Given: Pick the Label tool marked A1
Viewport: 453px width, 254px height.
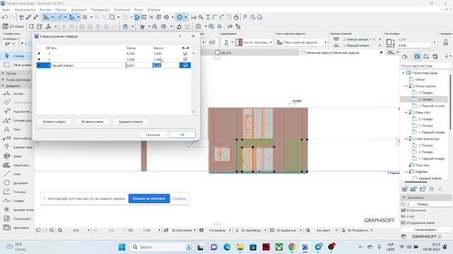Looking at the screenshot, I should click(16, 138).
